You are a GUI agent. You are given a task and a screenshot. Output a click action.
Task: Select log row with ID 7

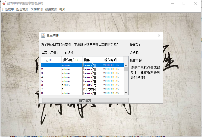[x=83, y=89]
